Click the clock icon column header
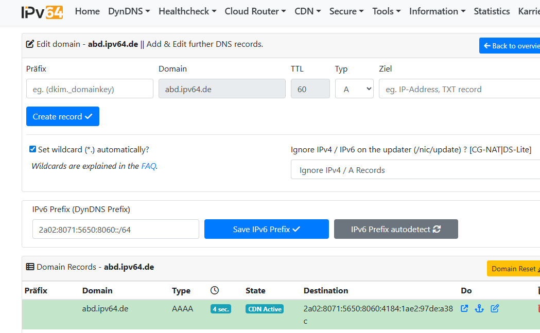The width and height of the screenshot is (540, 333). [x=215, y=291]
